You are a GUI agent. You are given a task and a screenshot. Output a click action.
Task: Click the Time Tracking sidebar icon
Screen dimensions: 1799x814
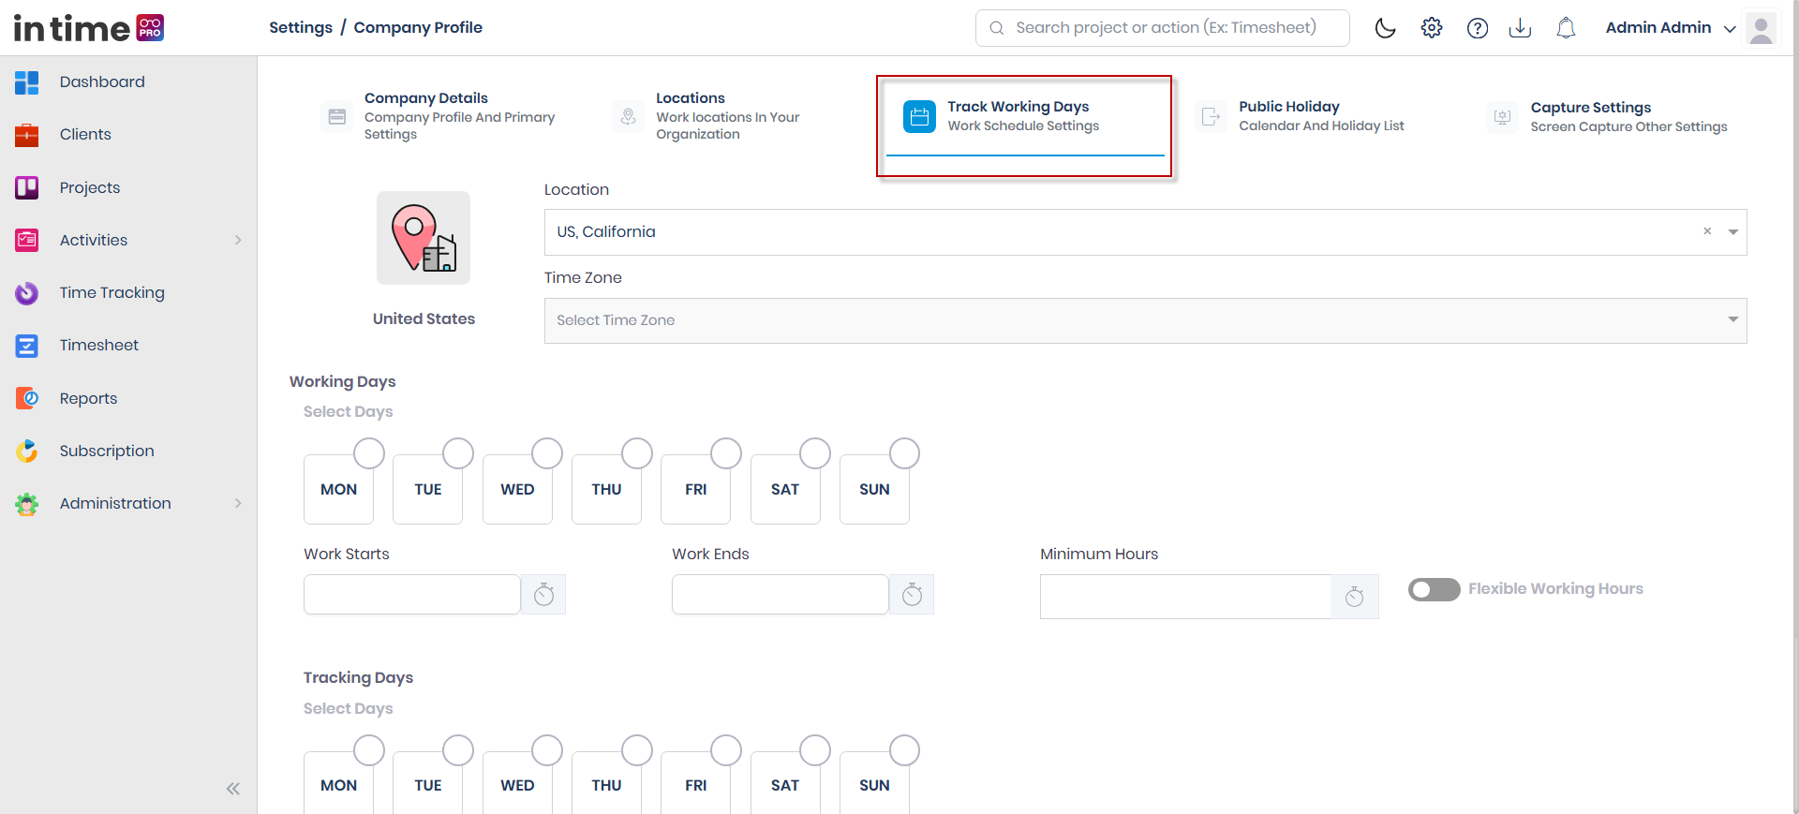27,293
